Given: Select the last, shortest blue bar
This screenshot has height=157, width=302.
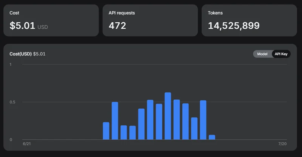Looking at the screenshot, I should (212, 137).
